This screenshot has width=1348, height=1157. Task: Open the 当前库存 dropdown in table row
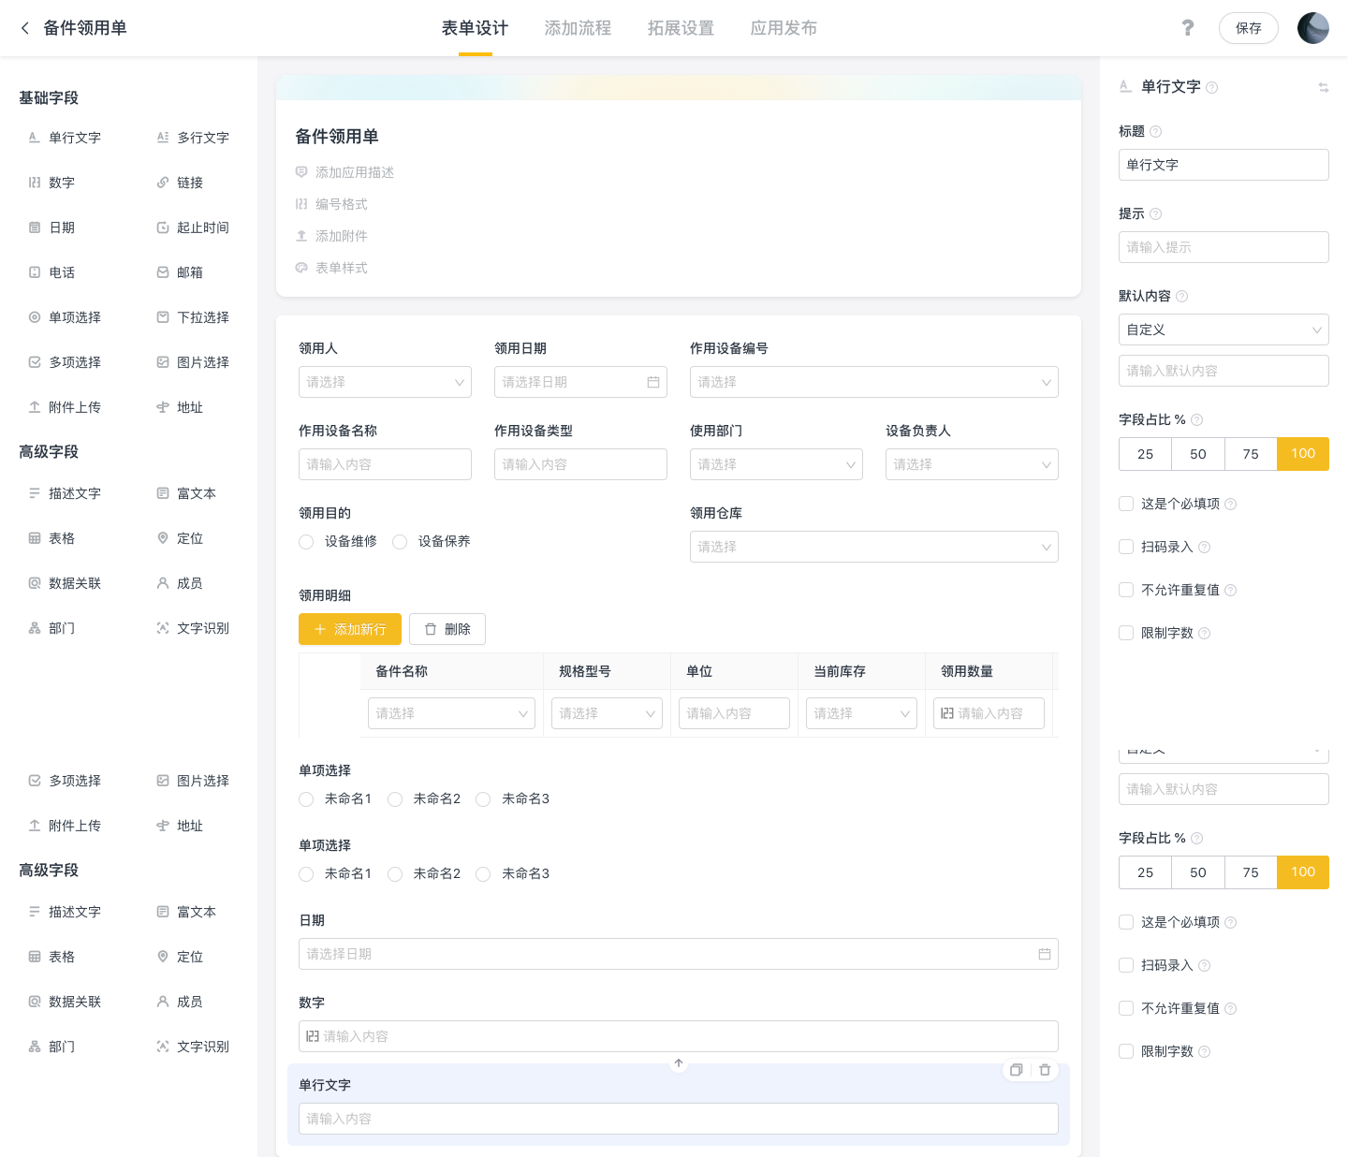(861, 713)
